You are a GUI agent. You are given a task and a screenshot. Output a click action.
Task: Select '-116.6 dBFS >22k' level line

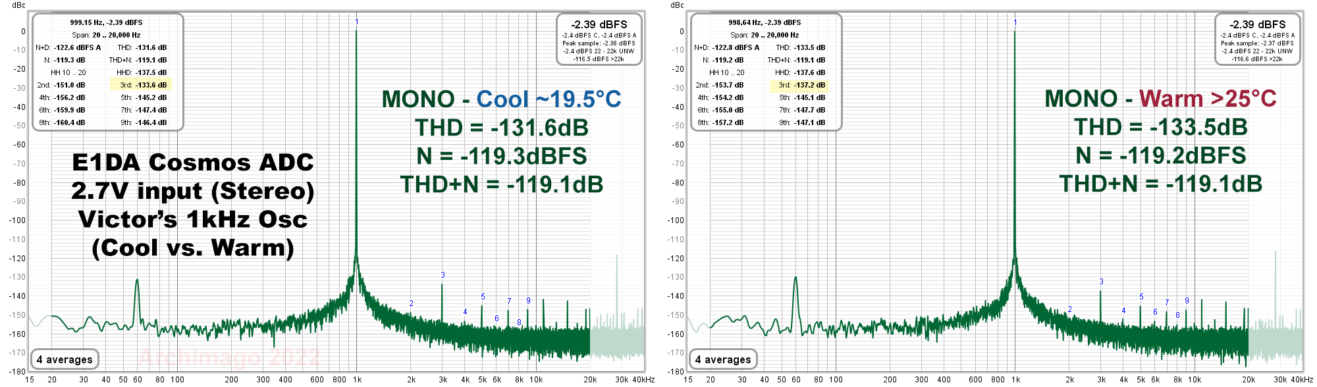[x=1257, y=59]
